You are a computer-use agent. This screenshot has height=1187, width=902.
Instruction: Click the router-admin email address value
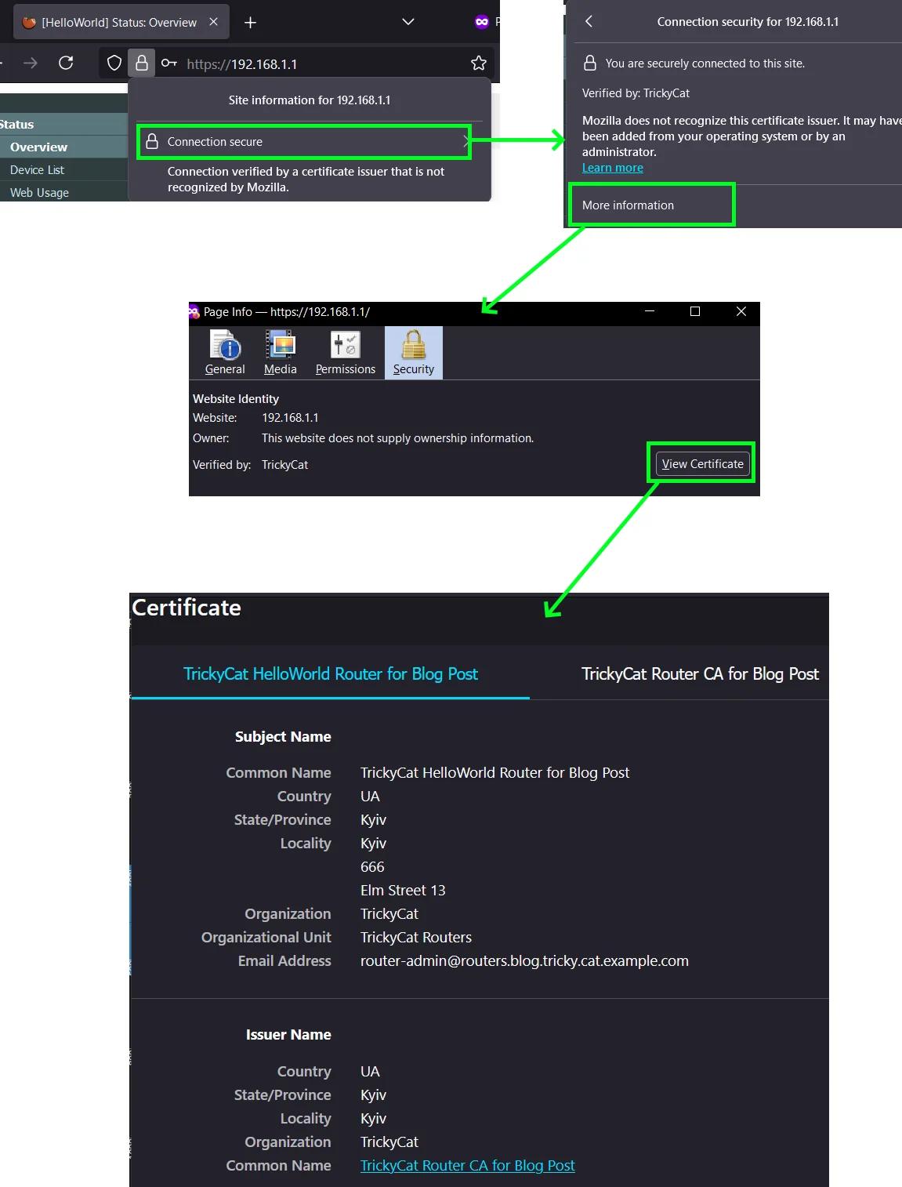pyautogui.click(x=524, y=961)
